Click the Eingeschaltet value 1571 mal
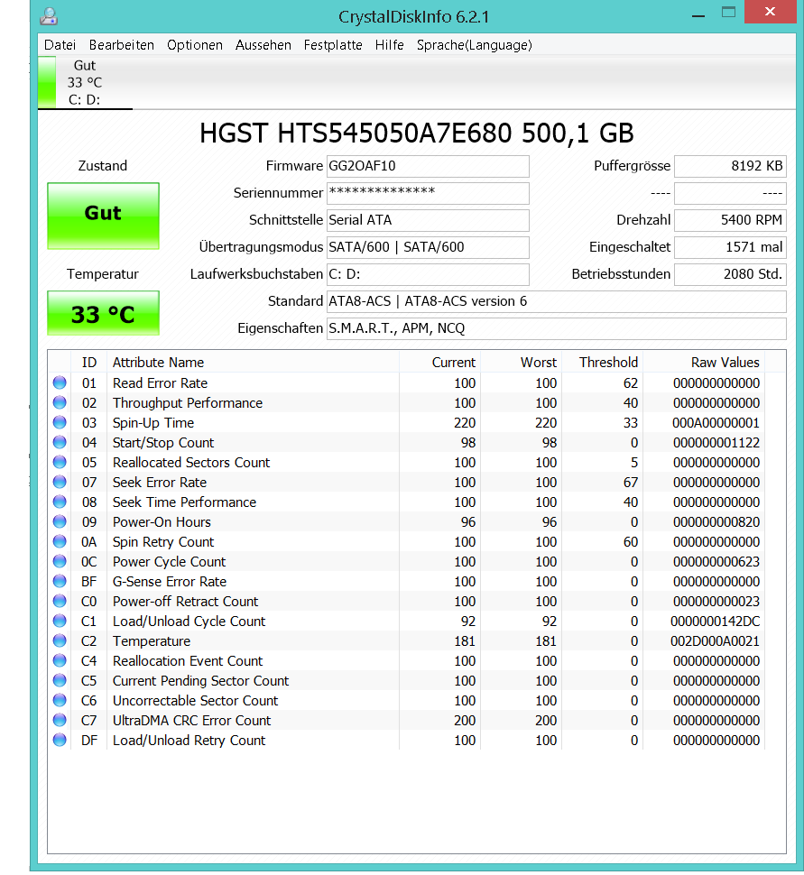This screenshot has height=875, width=804. [730, 247]
